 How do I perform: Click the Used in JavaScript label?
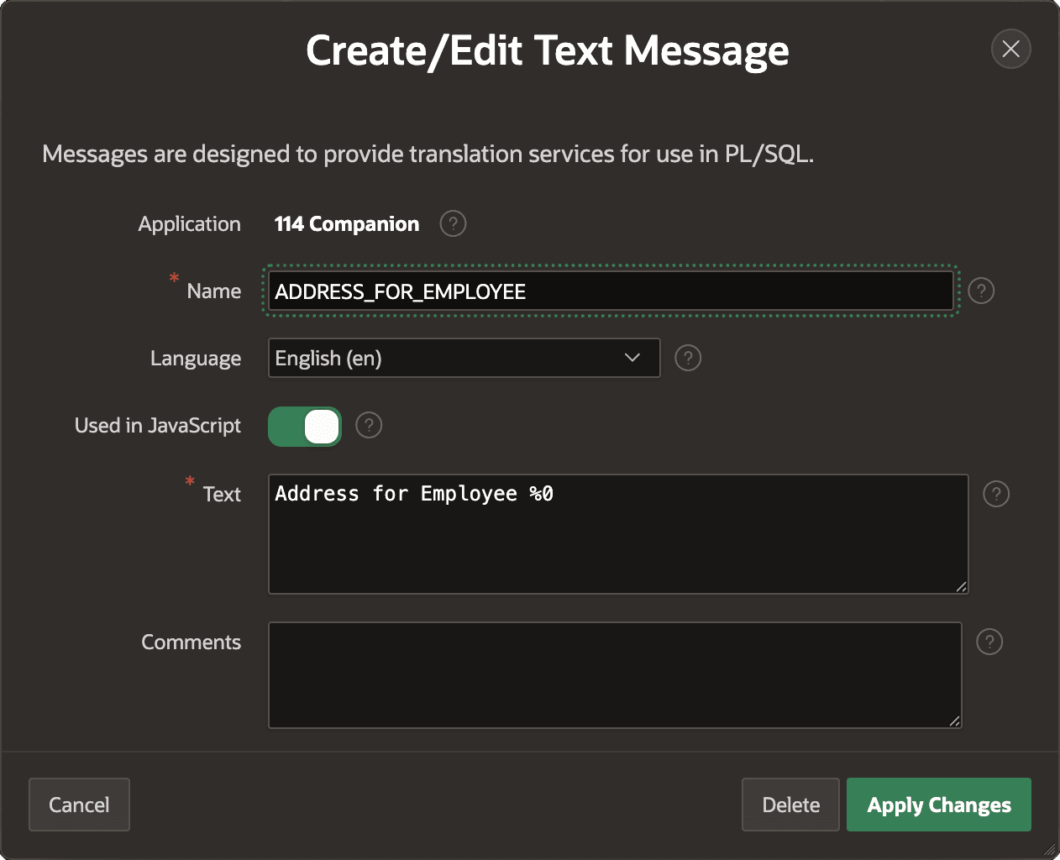[158, 426]
